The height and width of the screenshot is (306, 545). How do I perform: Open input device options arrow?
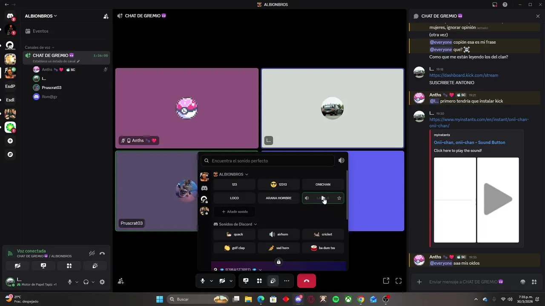click(77, 282)
